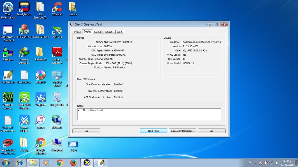Open the volume control tray icon

click(277, 163)
